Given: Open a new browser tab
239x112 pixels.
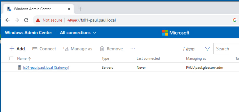Looking at the screenshot, I should click(x=80, y=9).
